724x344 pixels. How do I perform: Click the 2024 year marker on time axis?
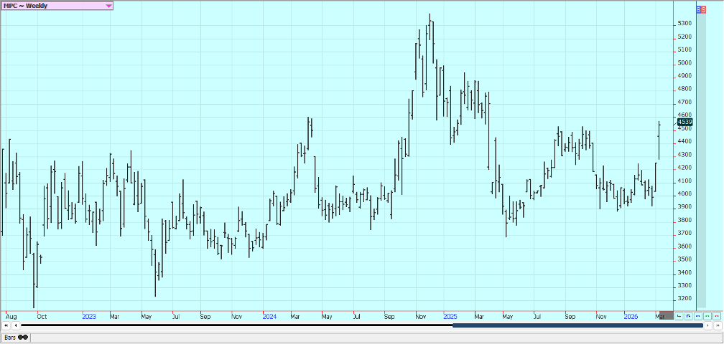coord(269,315)
